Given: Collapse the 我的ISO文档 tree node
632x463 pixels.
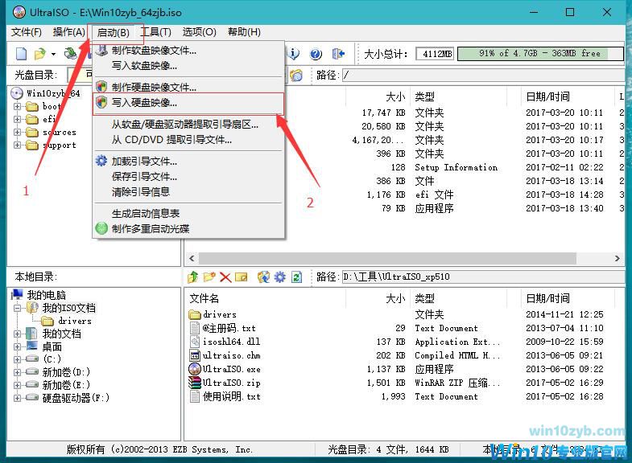Looking at the screenshot, I should coord(18,308).
